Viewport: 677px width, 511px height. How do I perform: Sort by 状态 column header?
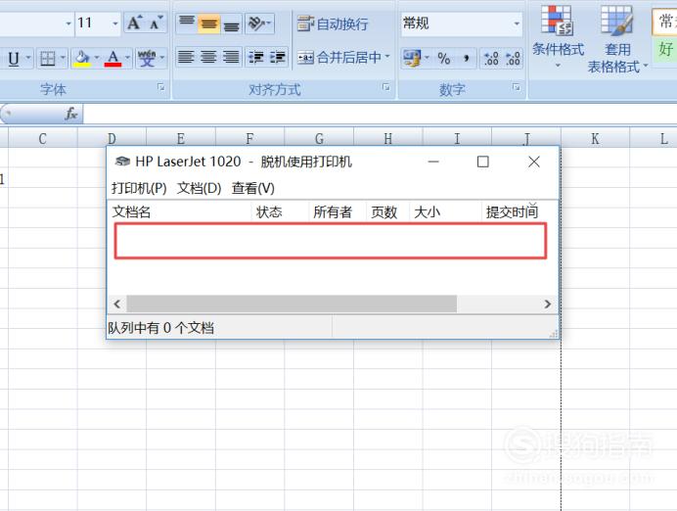pyautogui.click(x=280, y=211)
